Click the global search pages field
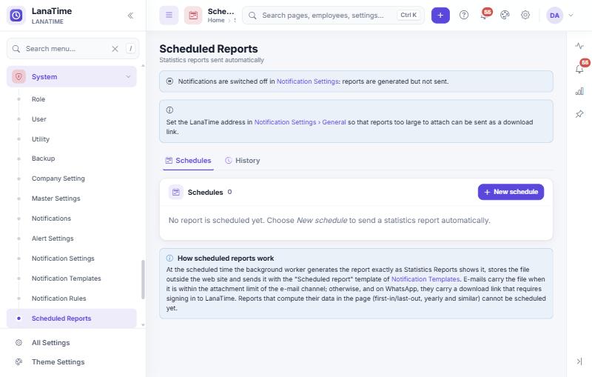Image resolution: width=592 pixels, height=377 pixels. (x=333, y=16)
